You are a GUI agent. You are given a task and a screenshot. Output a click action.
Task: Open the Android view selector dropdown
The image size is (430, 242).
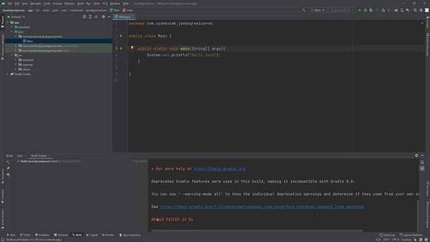(x=16, y=17)
